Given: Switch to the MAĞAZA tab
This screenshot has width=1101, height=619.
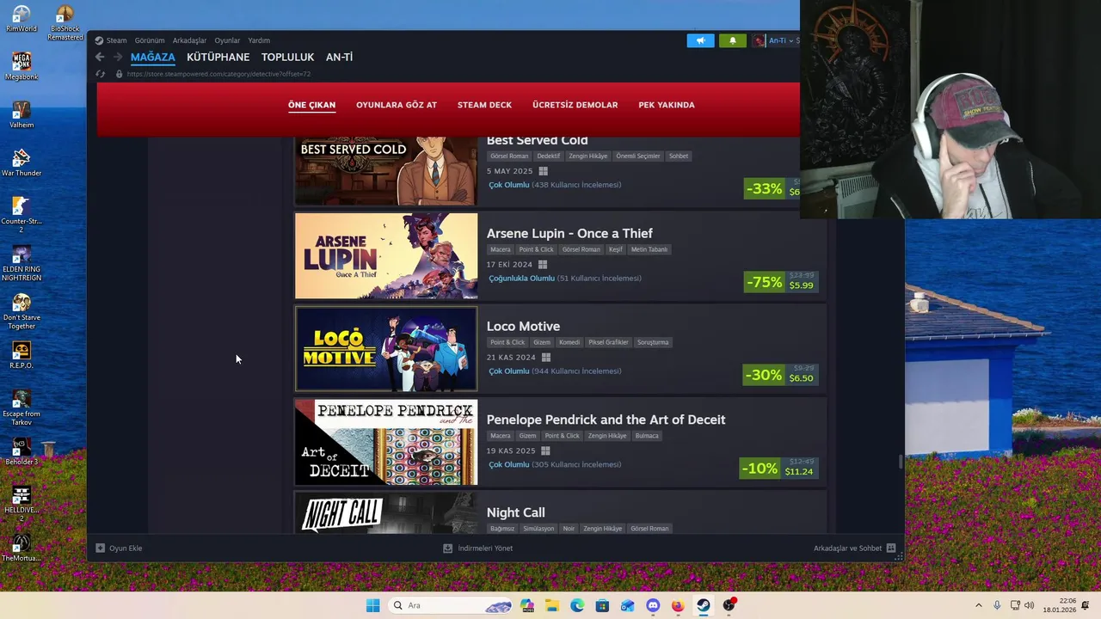Looking at the screenshot, I should pos(153,57).
